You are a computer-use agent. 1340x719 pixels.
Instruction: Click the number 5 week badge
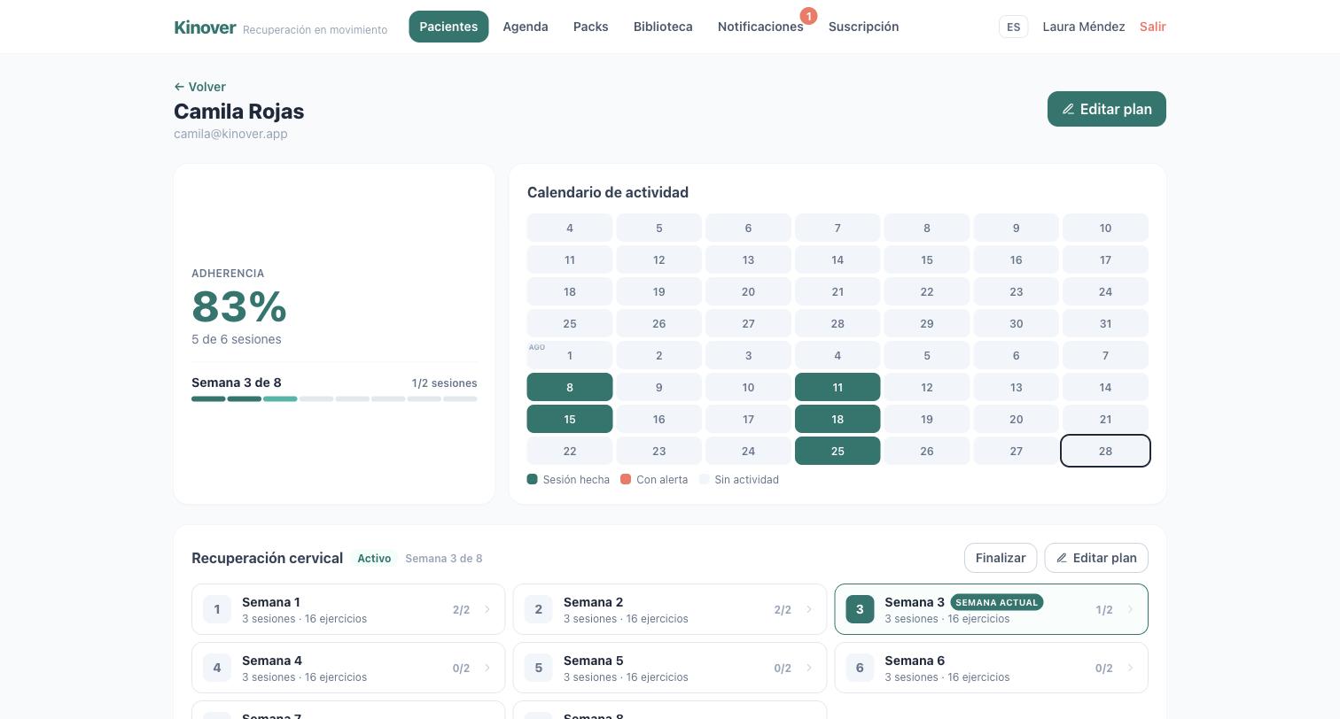[538, 668]
